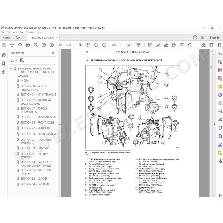Open the Fill & Sign tool in sidebar
The width and height of the screenshot is (223, 223).
(220, 145)
